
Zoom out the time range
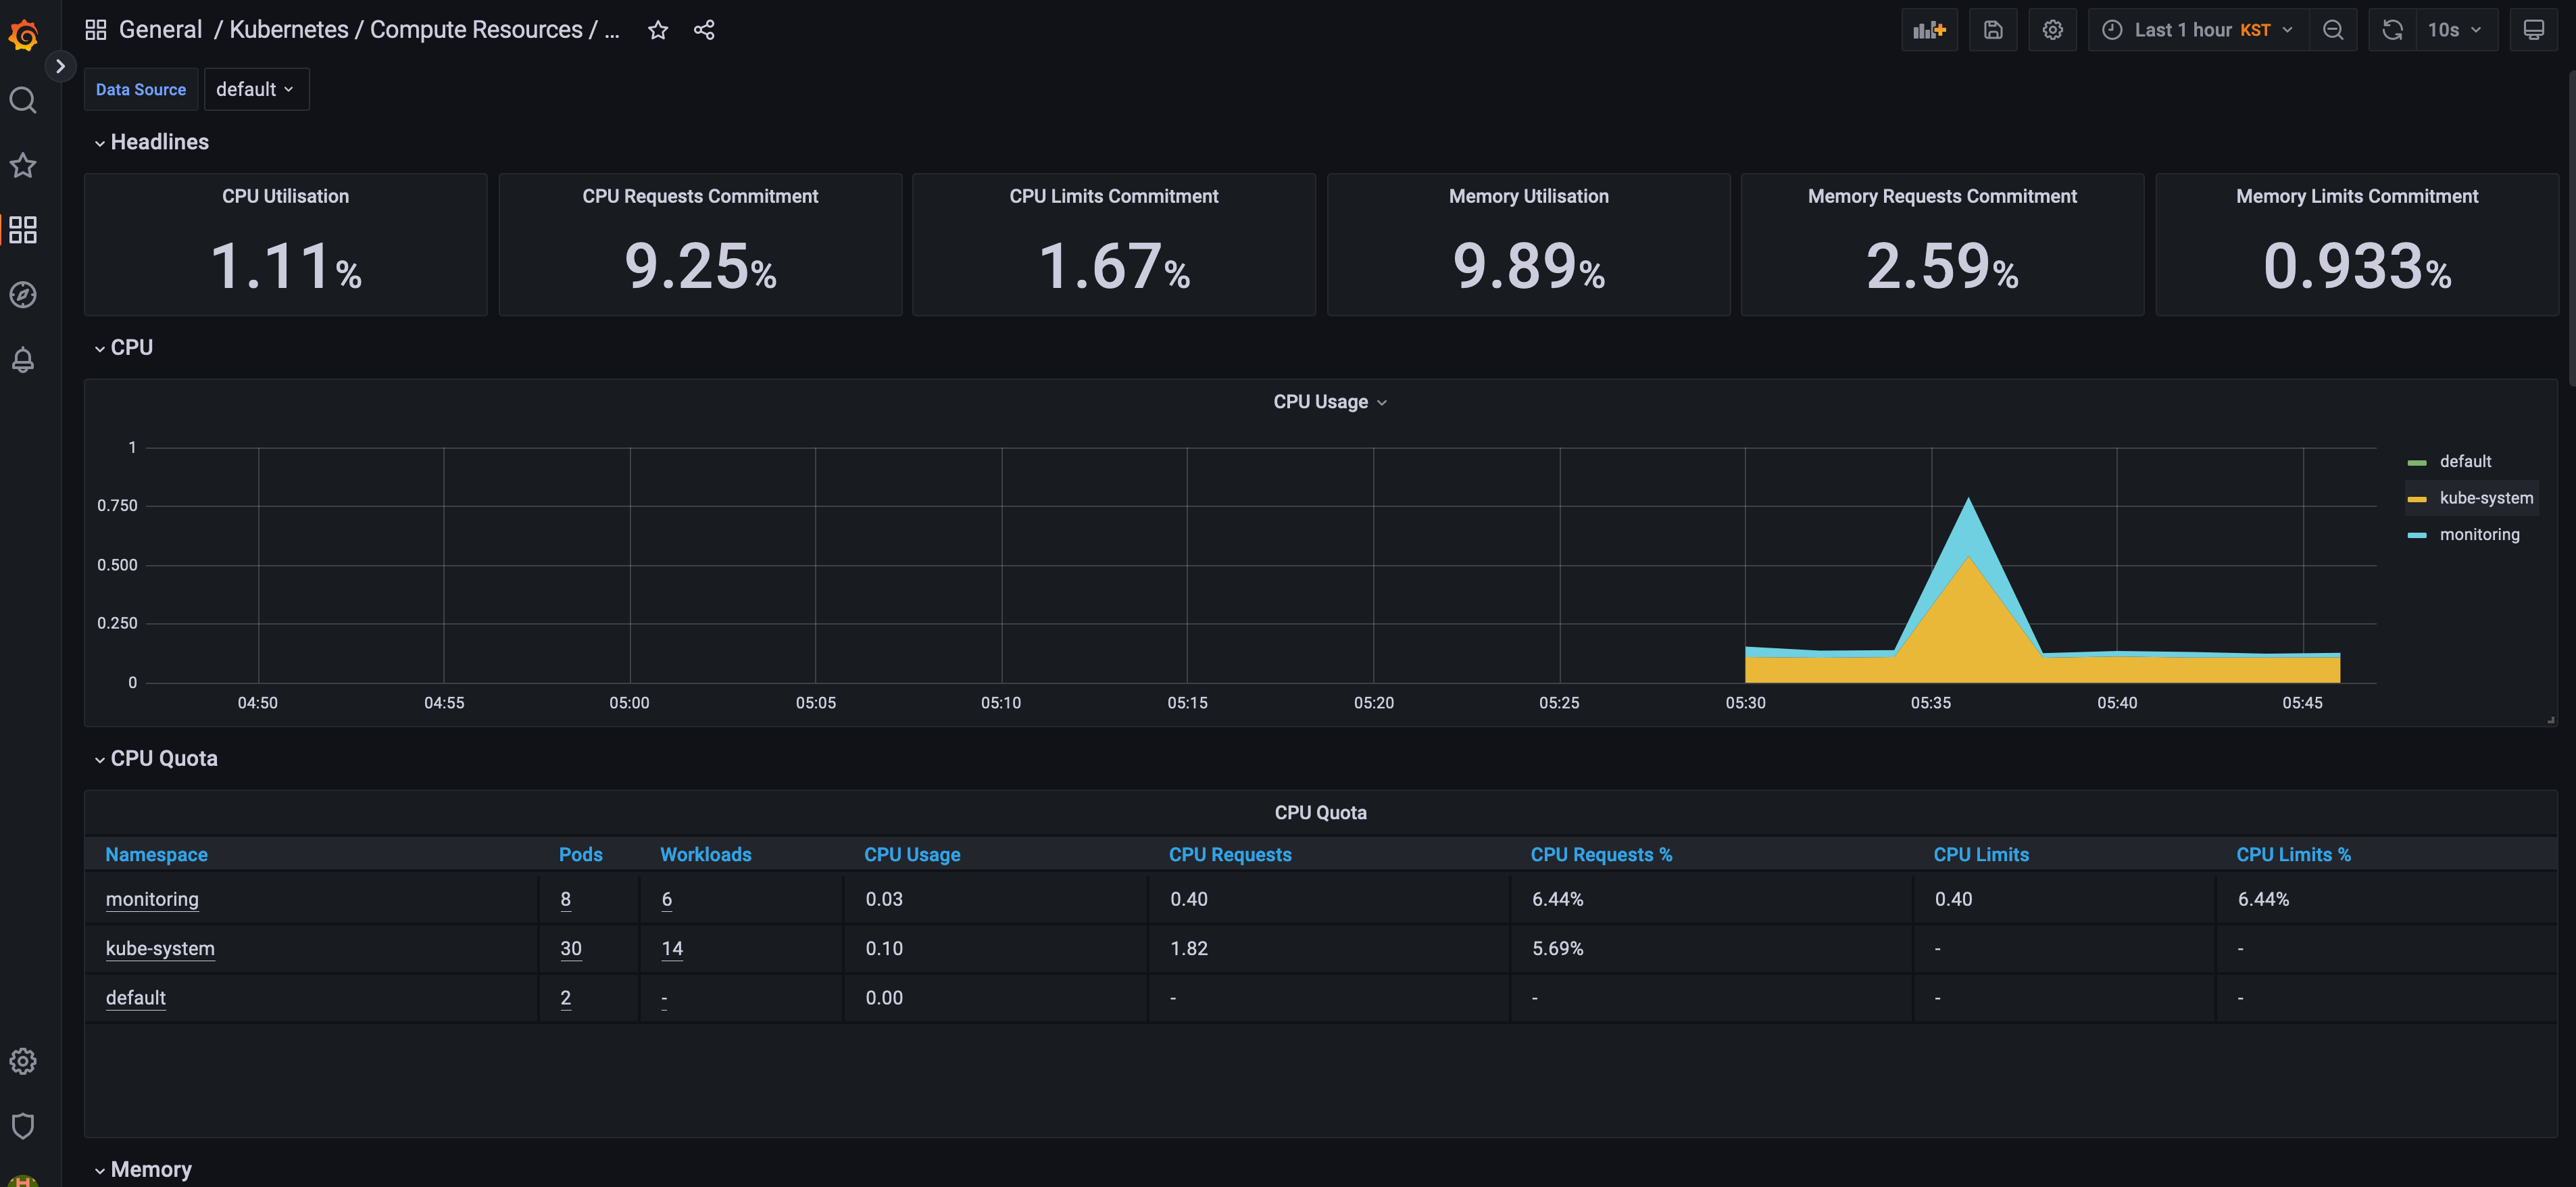pos(2332,30)
